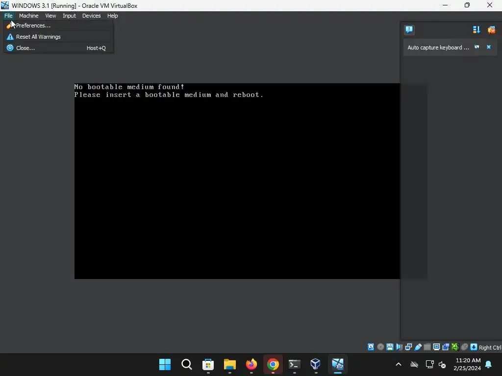Open taskbar Search
This screenshot has height=376, width=502.
(187, 364)
